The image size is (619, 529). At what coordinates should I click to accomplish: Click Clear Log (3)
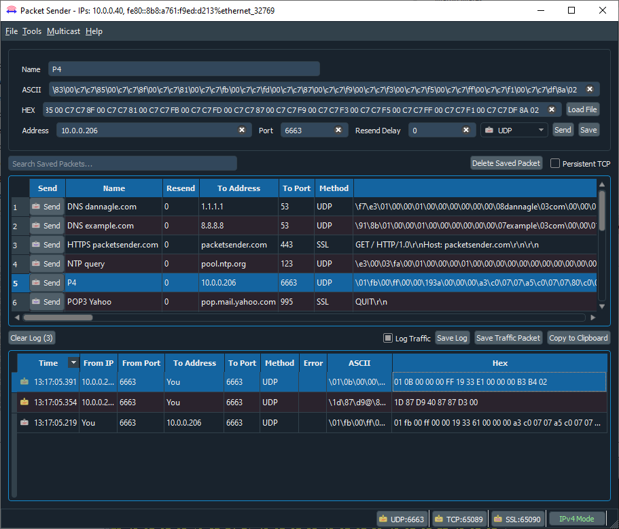pos(31,338)
